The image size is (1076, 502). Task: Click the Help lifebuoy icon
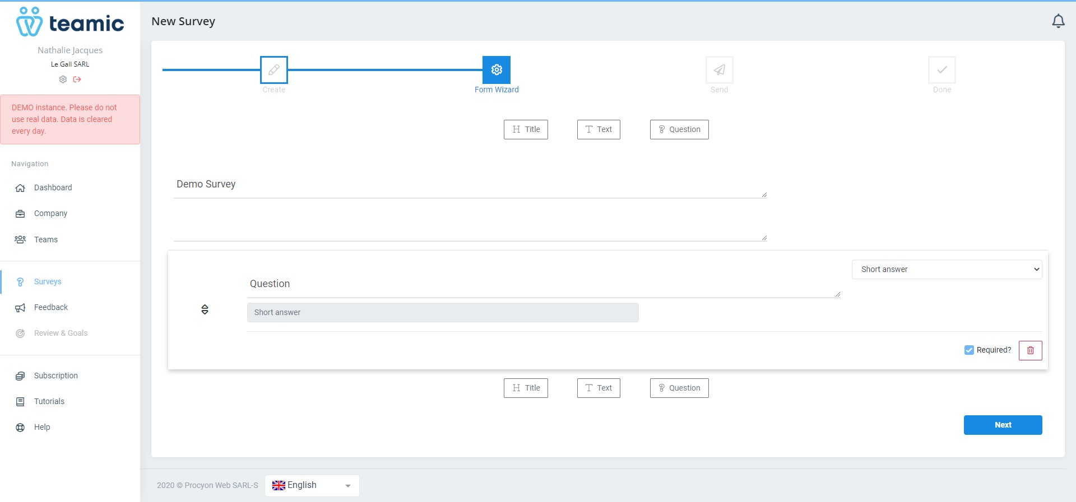point(20,428)
